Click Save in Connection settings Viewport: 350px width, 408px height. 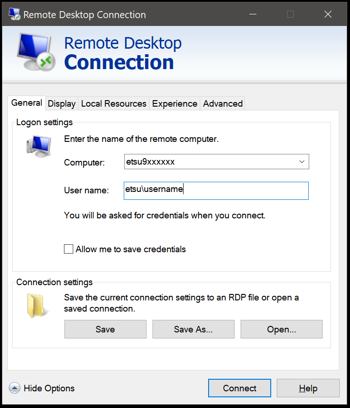pyautogui.click(x=105, y=329)
